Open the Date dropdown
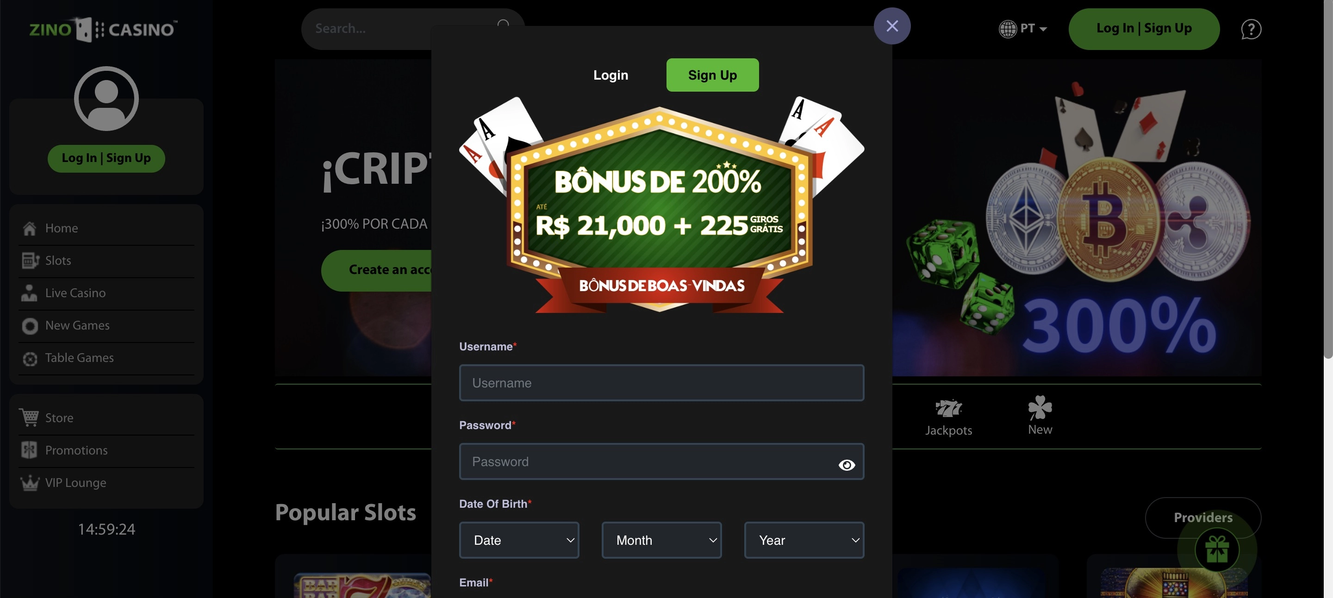This screenshot has width=1333, height=598. click(x=519, y=540)
